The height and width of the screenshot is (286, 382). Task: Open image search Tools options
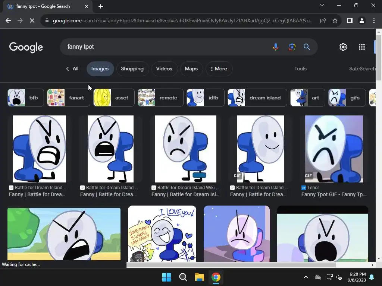300,69
